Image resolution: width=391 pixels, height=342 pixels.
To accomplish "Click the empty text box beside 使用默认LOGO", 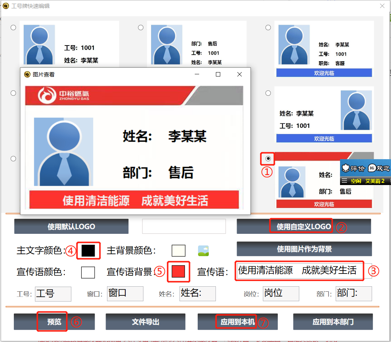I will pyautogui.click(x=184, y=226).
